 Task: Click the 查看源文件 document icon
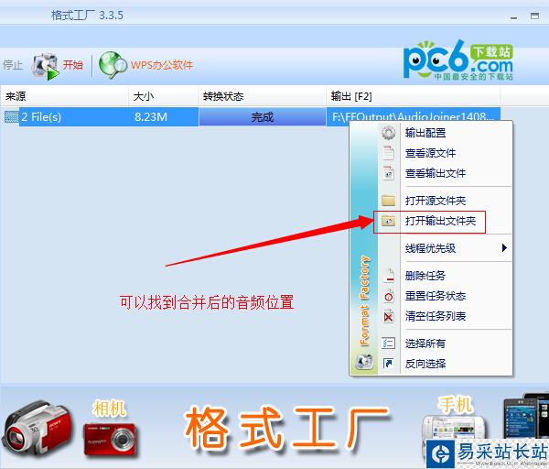pyautogui.click(x=388, y=153)
